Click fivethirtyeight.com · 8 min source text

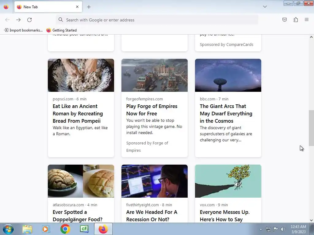tap(149, 205)
